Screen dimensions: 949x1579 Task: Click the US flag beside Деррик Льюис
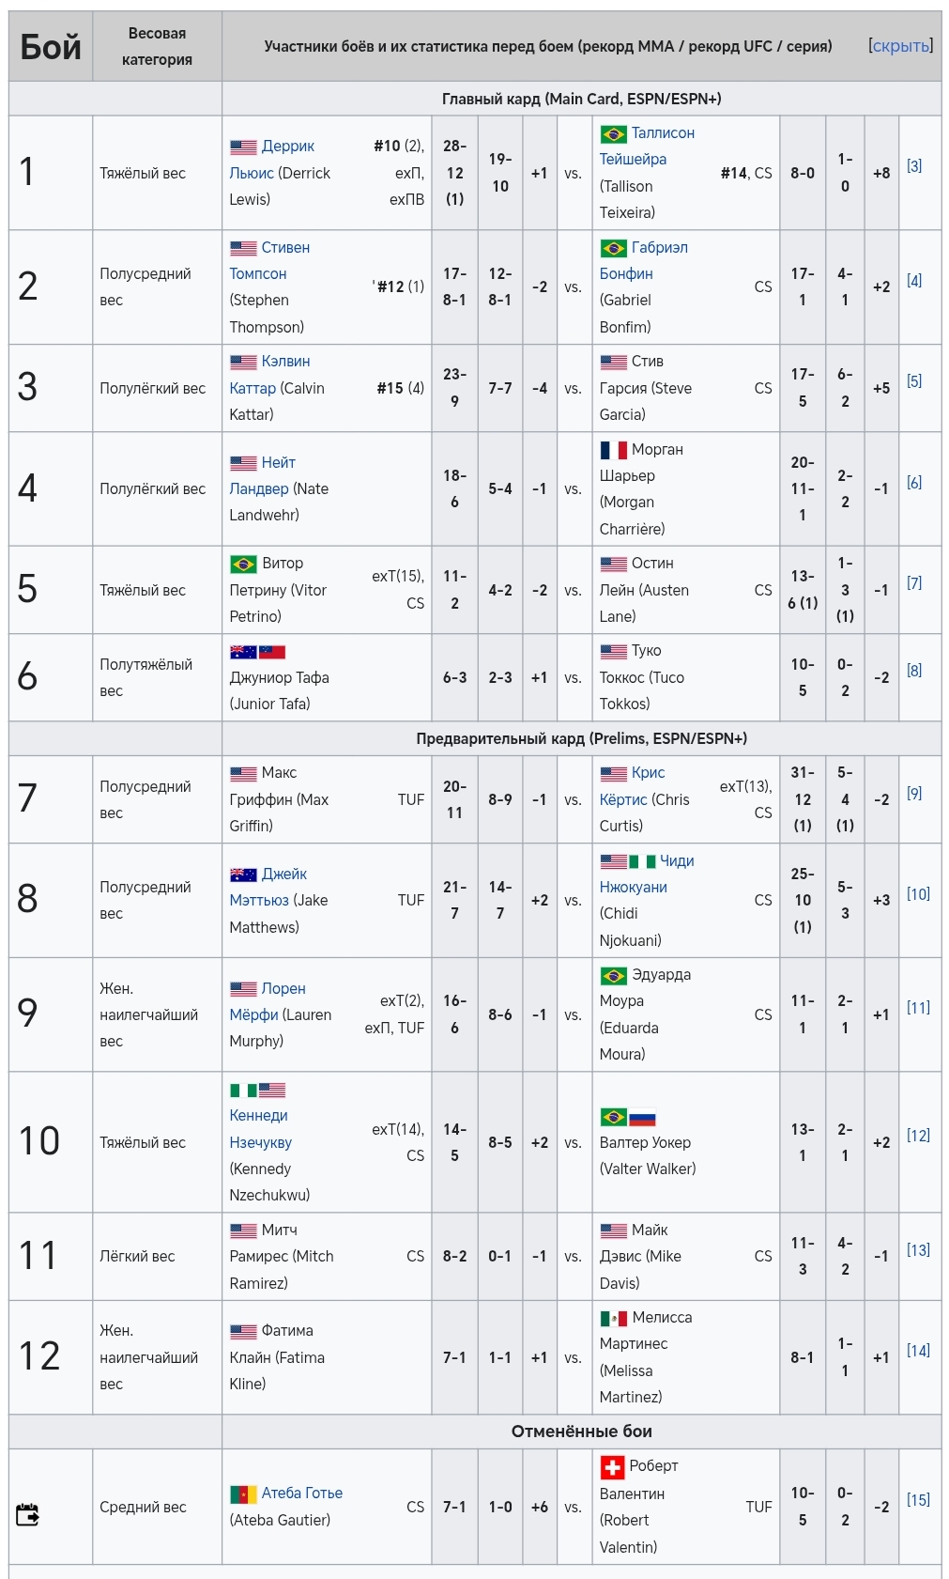tap(243, 147)
